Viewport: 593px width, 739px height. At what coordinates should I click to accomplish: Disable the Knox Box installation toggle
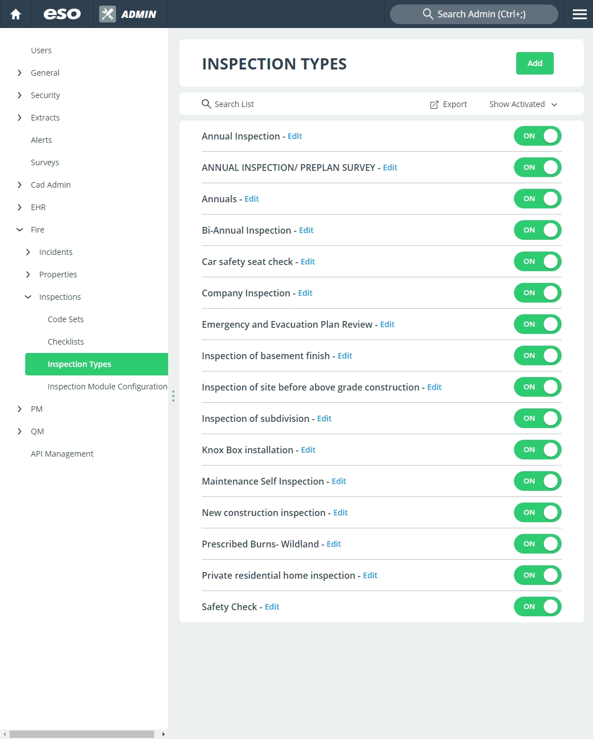coord(538,449)
